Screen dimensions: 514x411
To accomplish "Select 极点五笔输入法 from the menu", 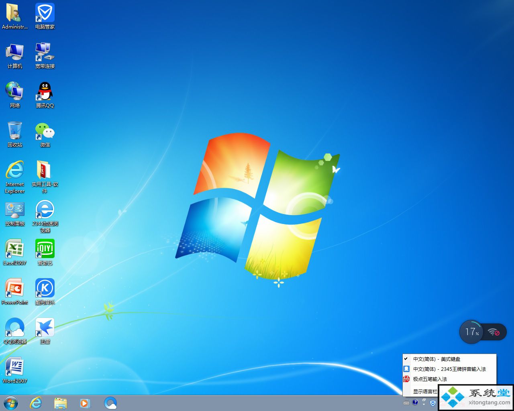I will click(x=450, y=379).
